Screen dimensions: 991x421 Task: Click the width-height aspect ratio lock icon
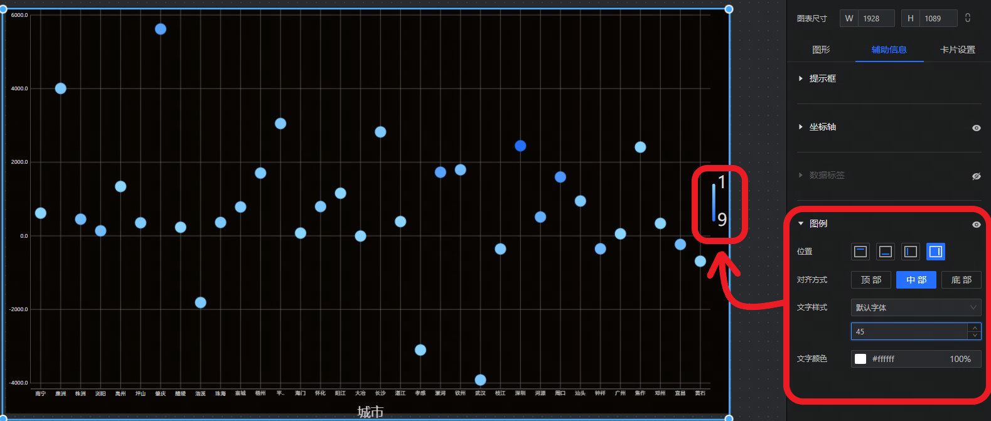pyautogui.click(x=968, y=18)
